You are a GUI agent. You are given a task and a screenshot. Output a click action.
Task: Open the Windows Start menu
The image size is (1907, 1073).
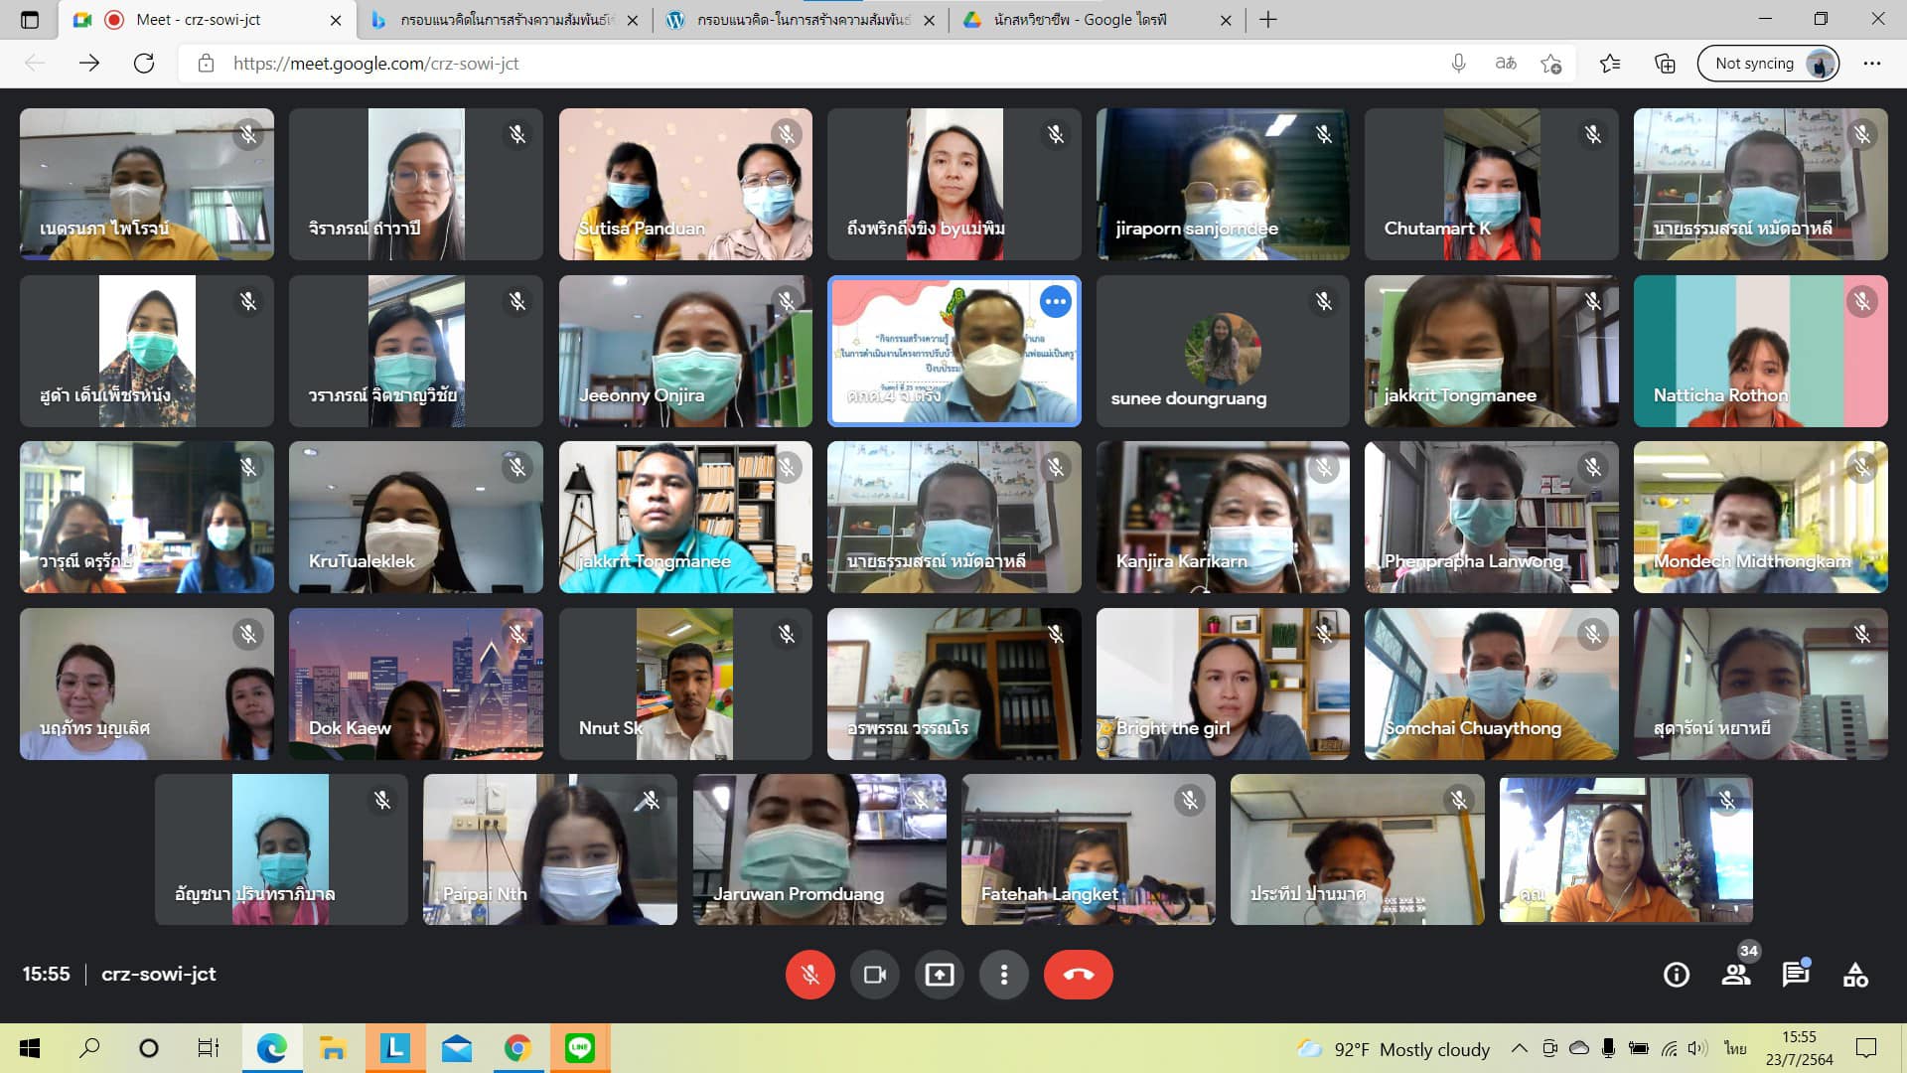(x=30, y=1048)
